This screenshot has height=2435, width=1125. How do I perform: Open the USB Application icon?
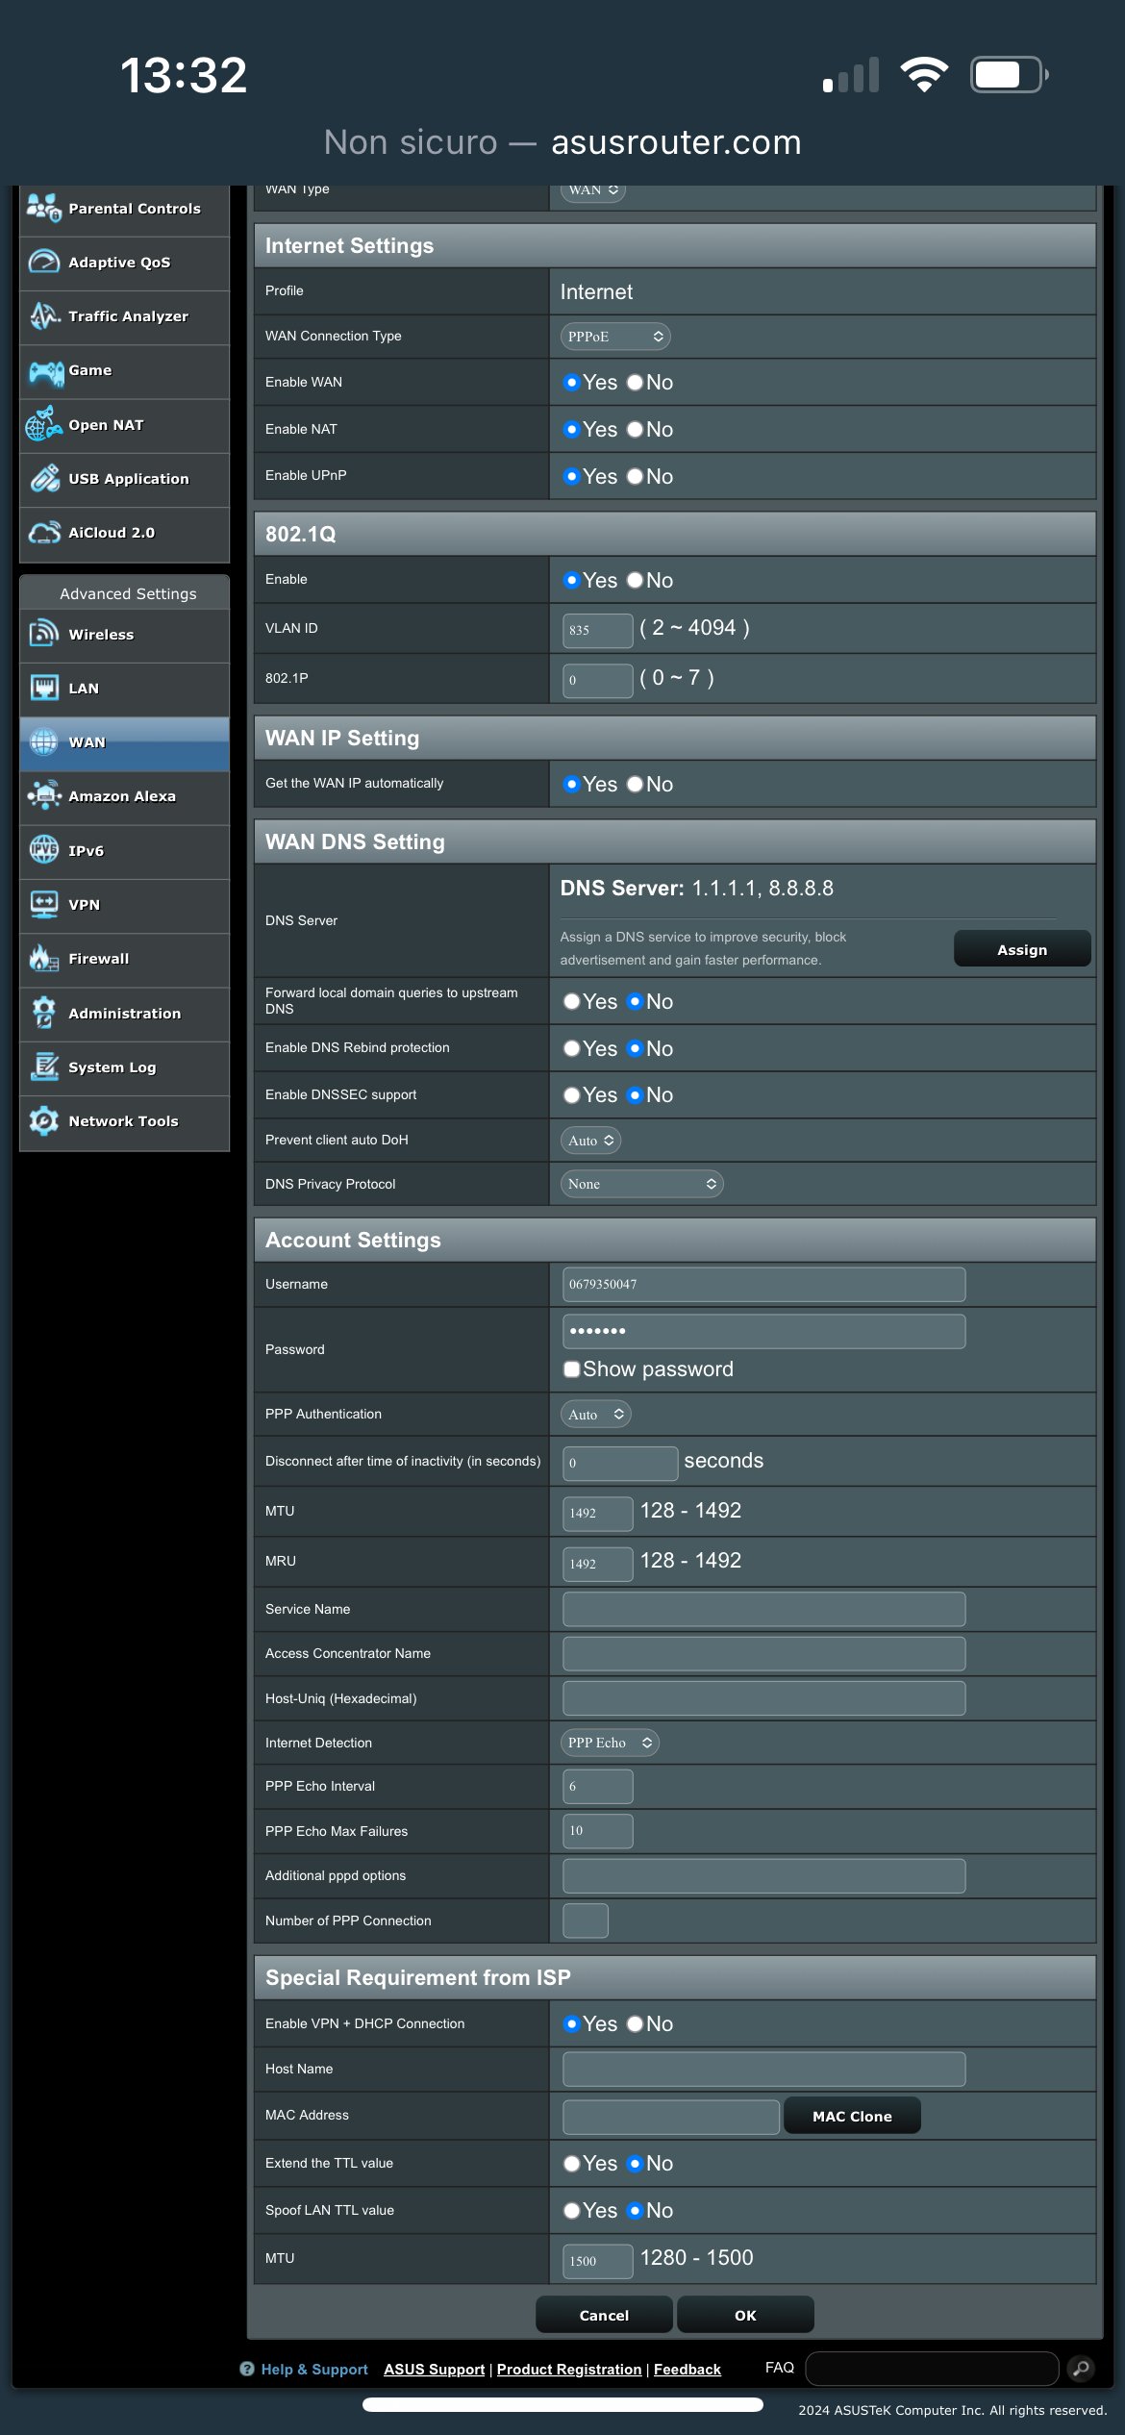[44, 479]
